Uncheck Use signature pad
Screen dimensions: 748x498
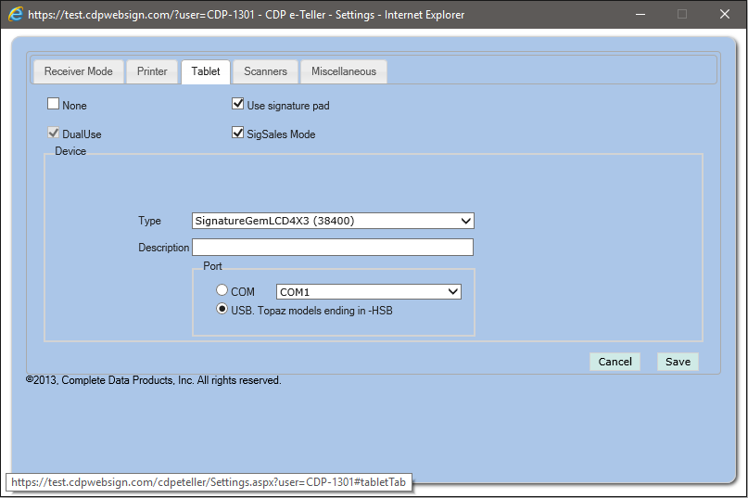238,105
